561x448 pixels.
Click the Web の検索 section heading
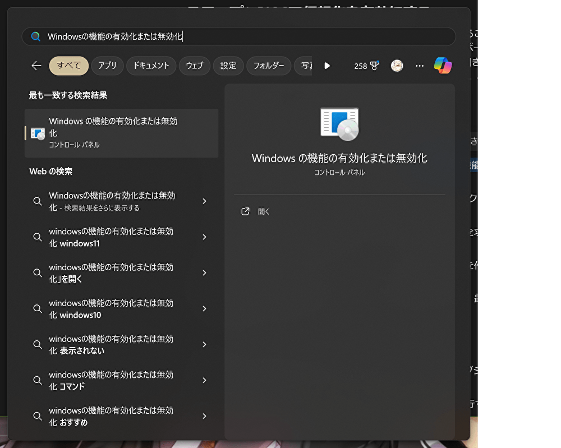51,171
